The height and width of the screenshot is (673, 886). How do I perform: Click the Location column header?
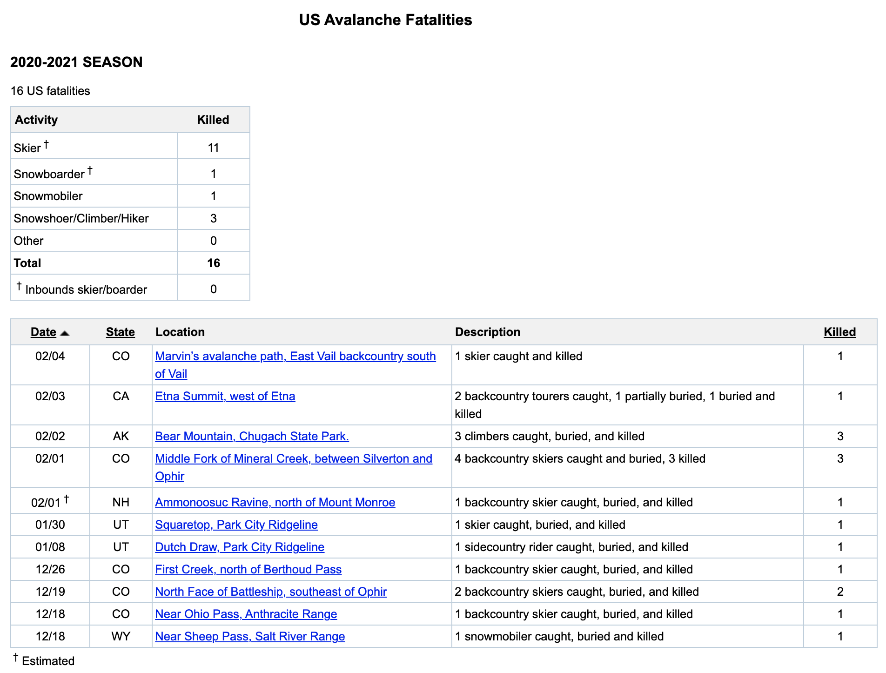[180, 332]
